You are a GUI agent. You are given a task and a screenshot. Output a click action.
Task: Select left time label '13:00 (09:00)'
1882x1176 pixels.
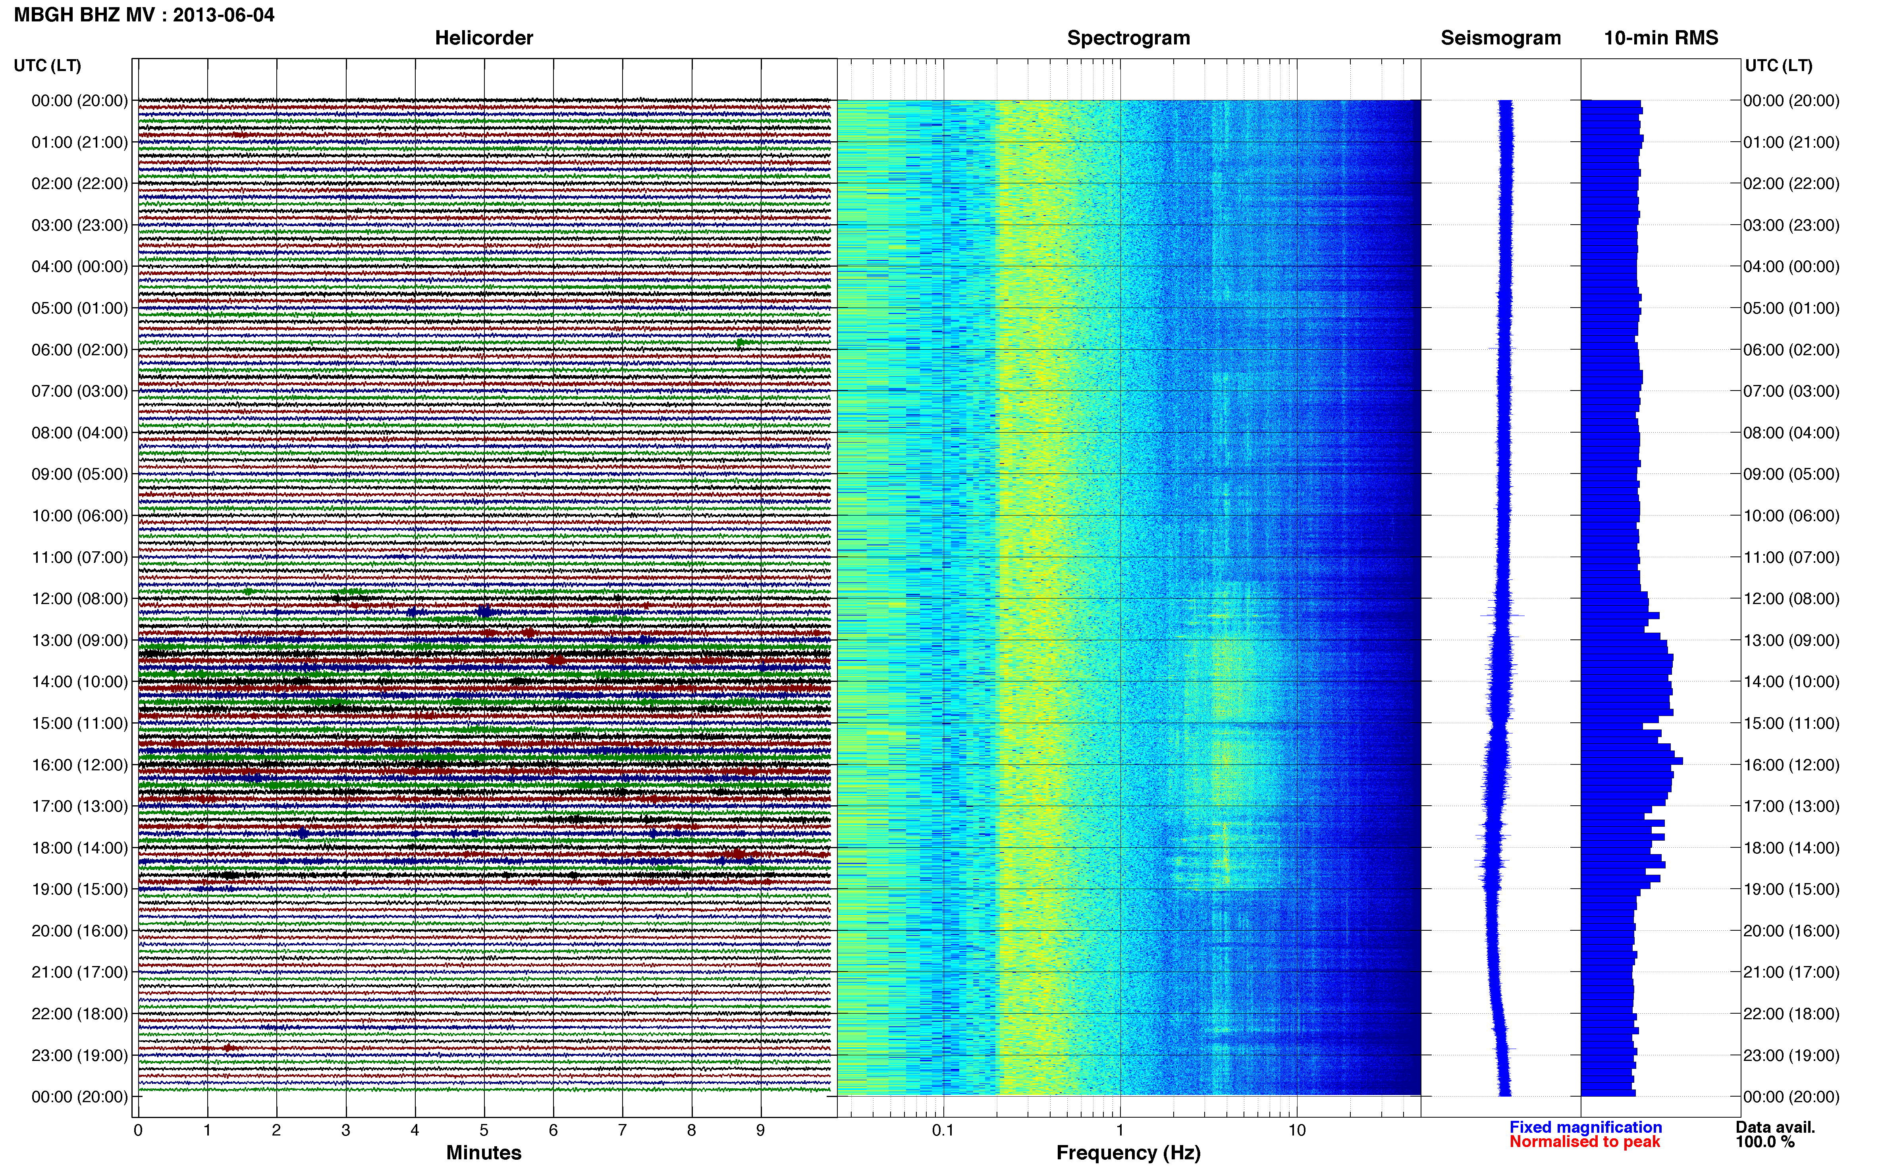79,641
